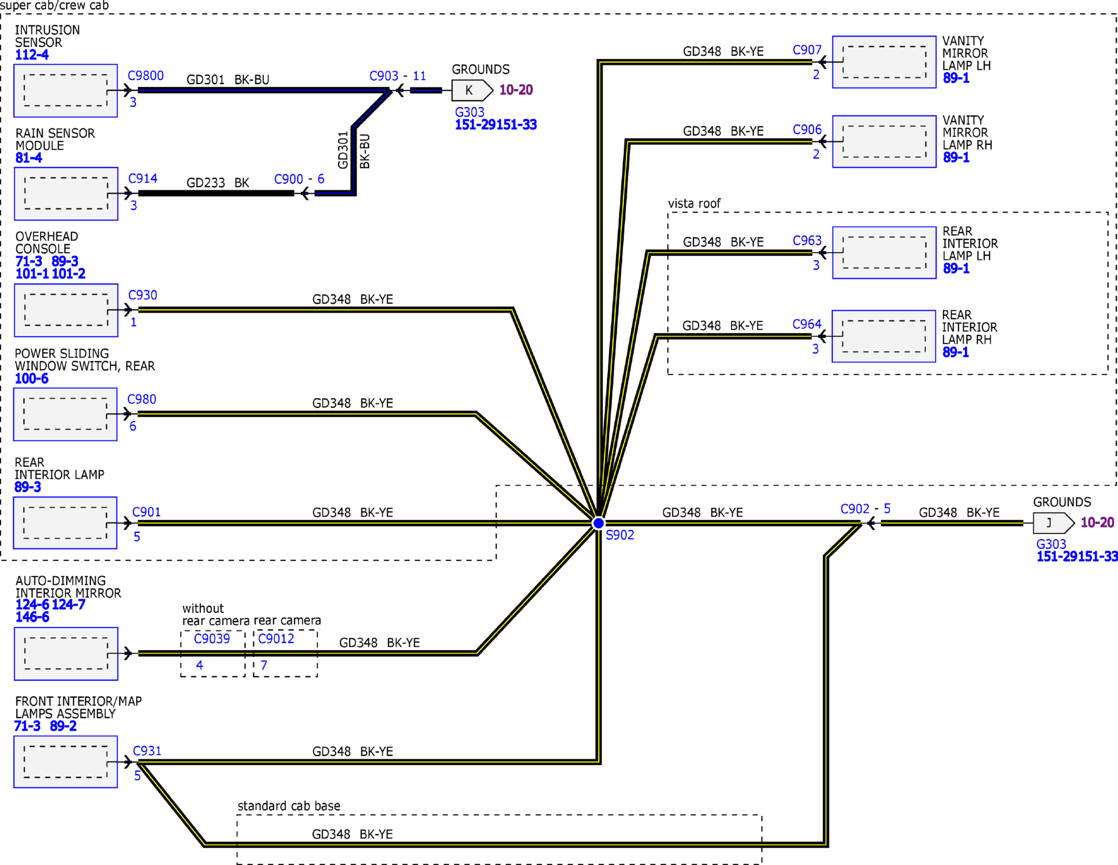
Task: Select the C9800 connector label
Action: 145,76
